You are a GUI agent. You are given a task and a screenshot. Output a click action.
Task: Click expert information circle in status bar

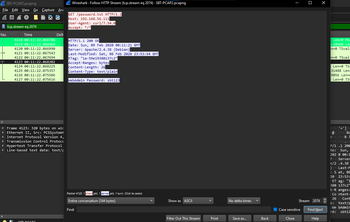pos(4,221)
